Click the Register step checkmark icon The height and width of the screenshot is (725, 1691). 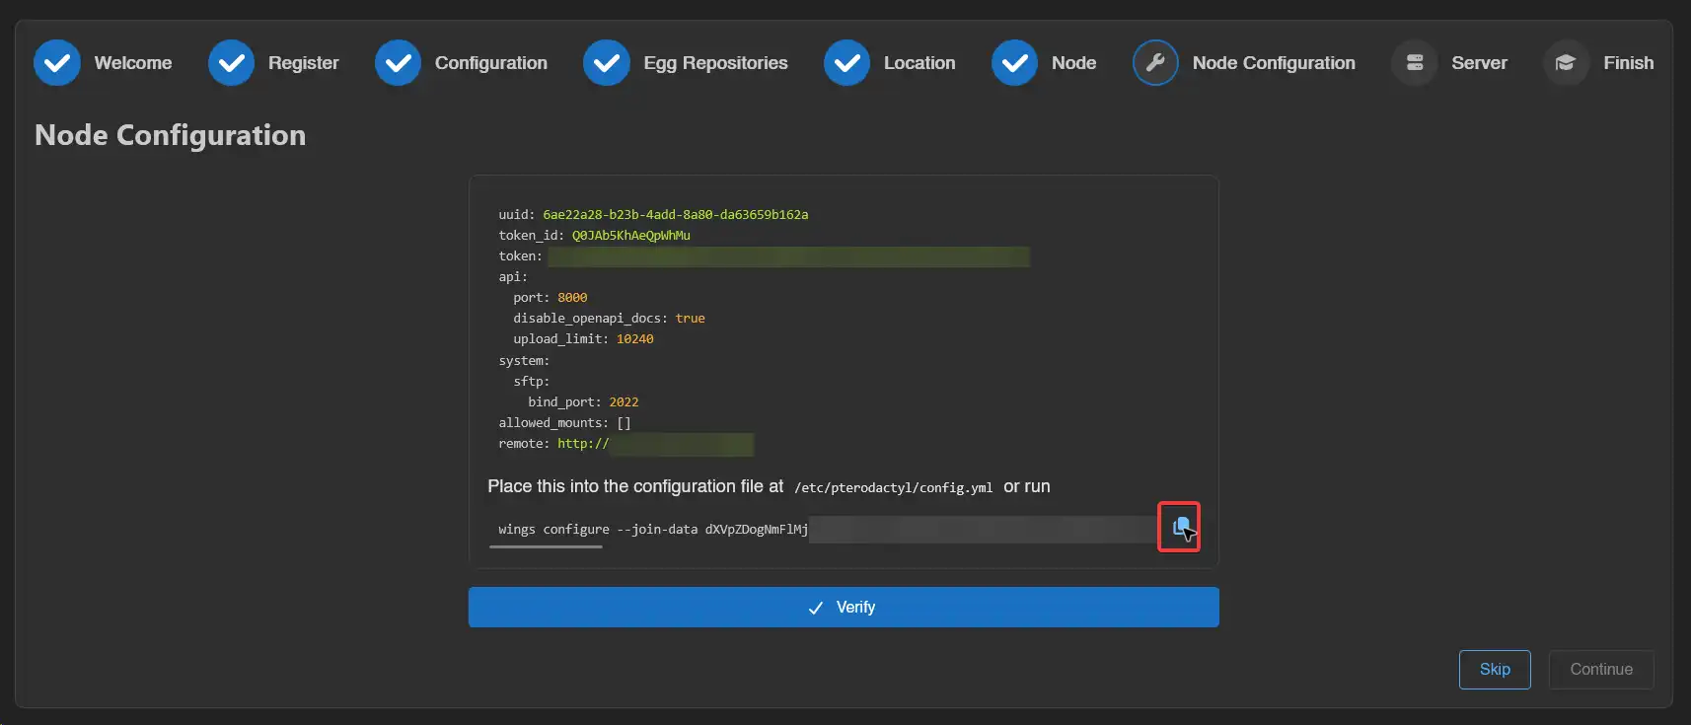pos(231,63)
